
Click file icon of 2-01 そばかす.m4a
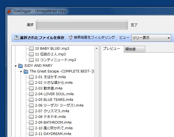pos(31,77)
